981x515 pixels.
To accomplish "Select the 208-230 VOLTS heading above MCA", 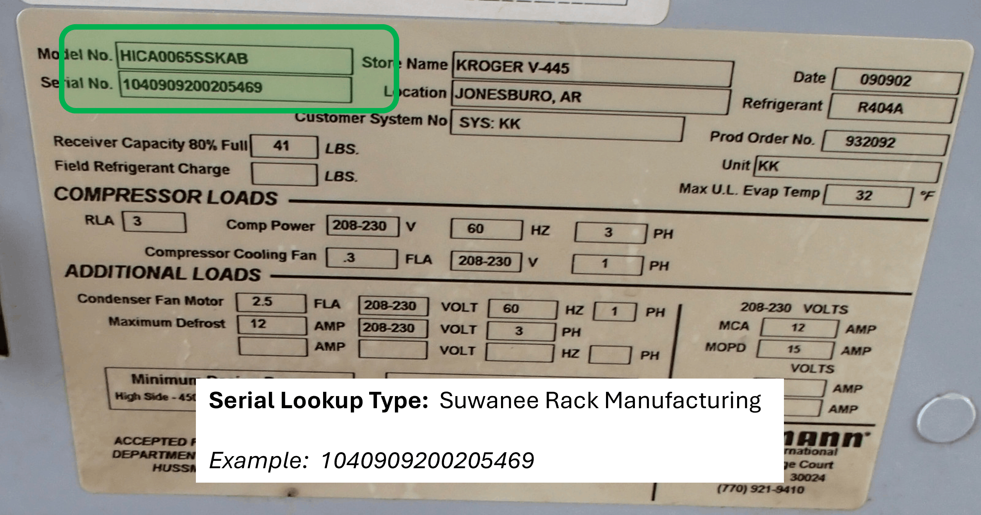I will 794,308.
